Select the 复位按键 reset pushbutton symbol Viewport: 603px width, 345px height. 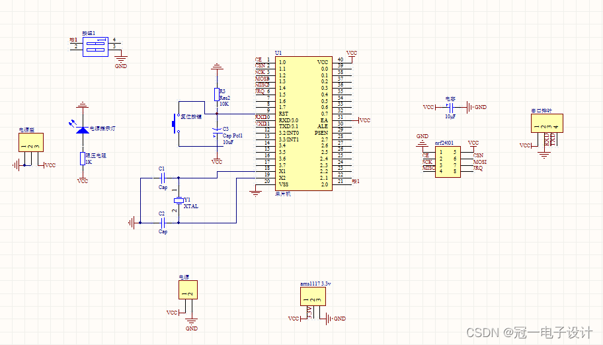[176, 123]
